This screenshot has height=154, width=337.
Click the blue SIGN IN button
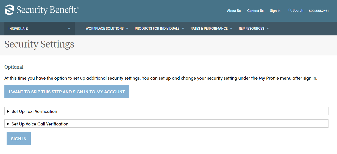(x=19, y=139)
